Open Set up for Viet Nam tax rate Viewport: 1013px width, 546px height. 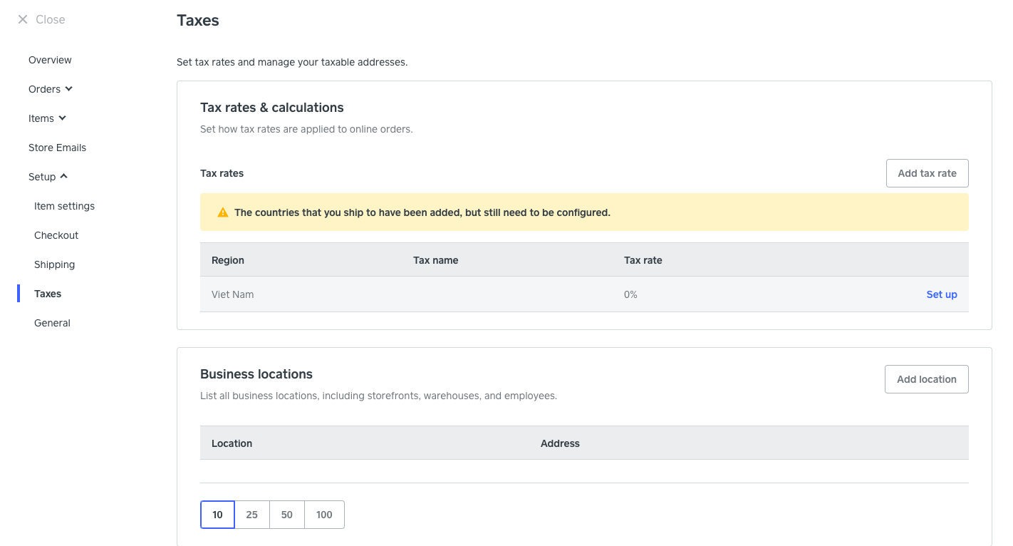941,294
